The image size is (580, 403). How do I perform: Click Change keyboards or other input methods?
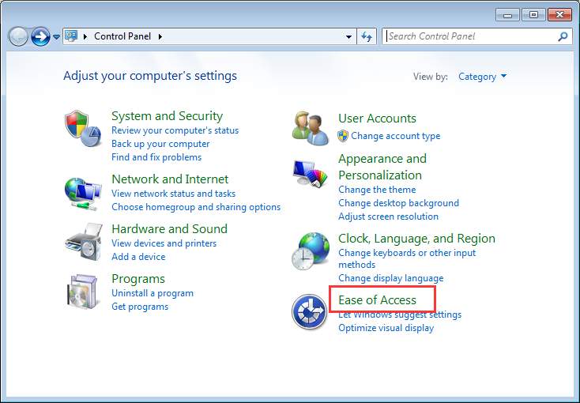tap(407, 258)
